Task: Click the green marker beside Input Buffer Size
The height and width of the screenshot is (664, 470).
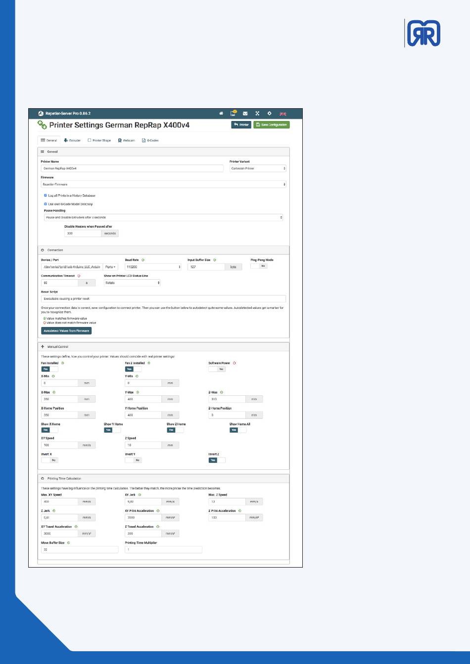Action: 215,260
